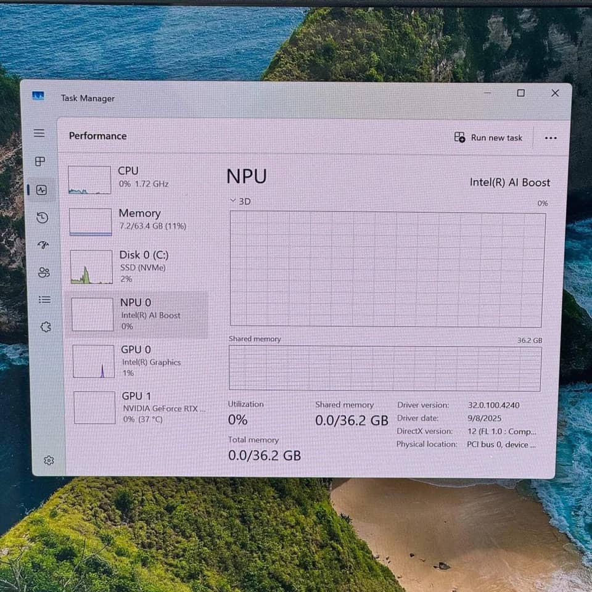Screen dimensions: 592x592
Task: Open Task Manager settings gear
Action: pos(49,460)
